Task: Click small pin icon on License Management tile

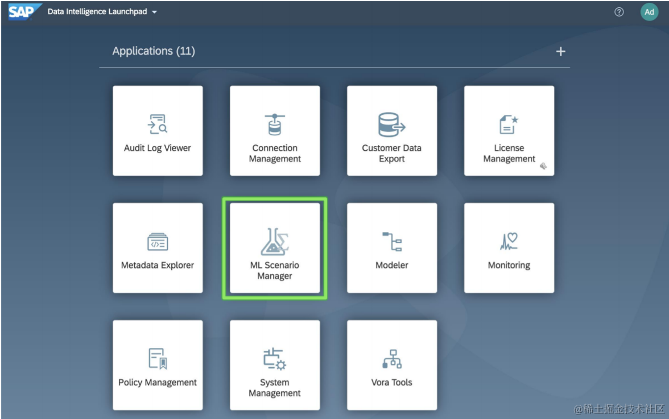Action: coord(543,166)
